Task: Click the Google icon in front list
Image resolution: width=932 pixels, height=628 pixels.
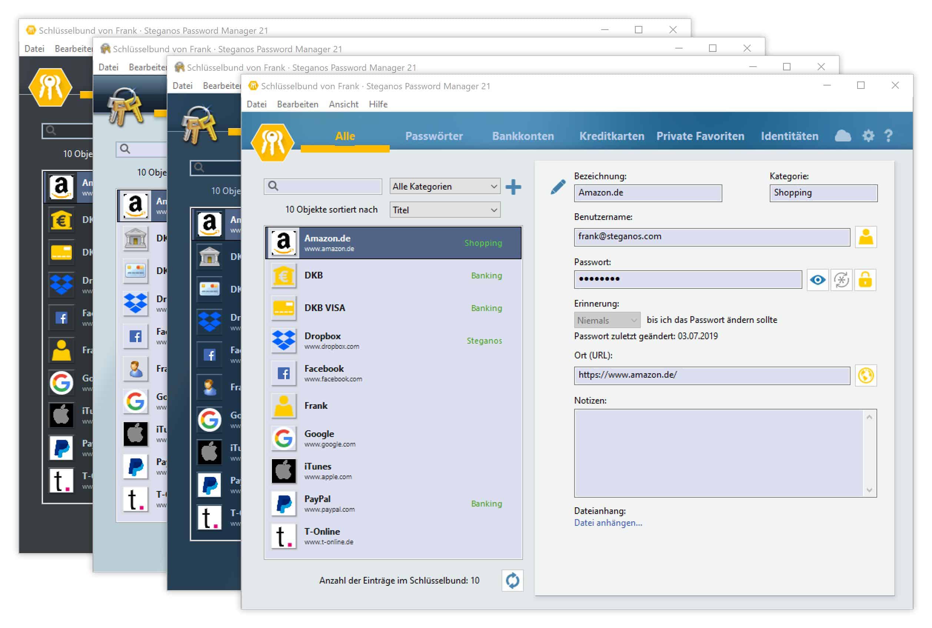Action: click(283, 438)
